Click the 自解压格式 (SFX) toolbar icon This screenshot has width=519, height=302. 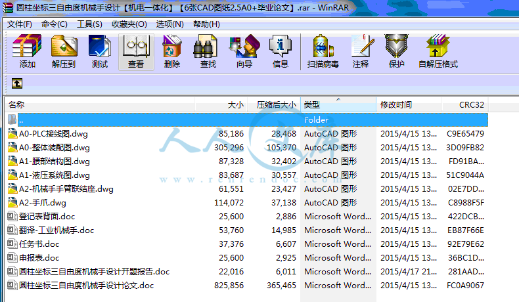(438, 51)
